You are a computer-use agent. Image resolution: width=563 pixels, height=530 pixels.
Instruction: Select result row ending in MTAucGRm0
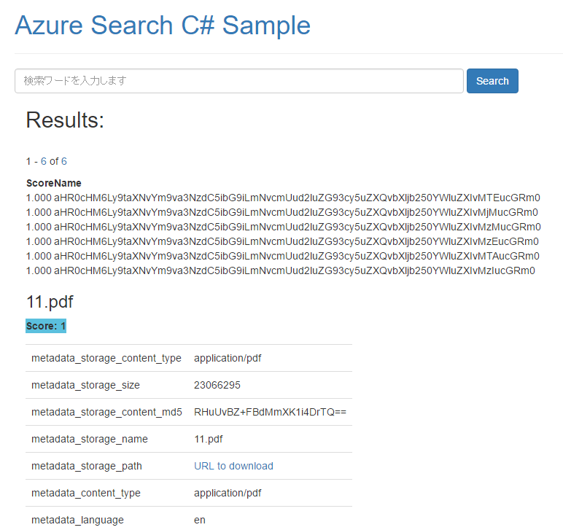click(x=283, y=256)
